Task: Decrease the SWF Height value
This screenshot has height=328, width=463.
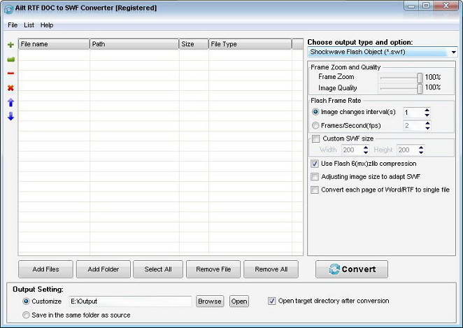Action: (421, 152)
